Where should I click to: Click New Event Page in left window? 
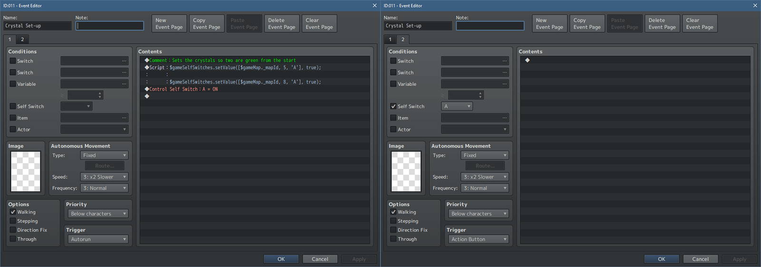pyautogui.click(x=169, y=24)
